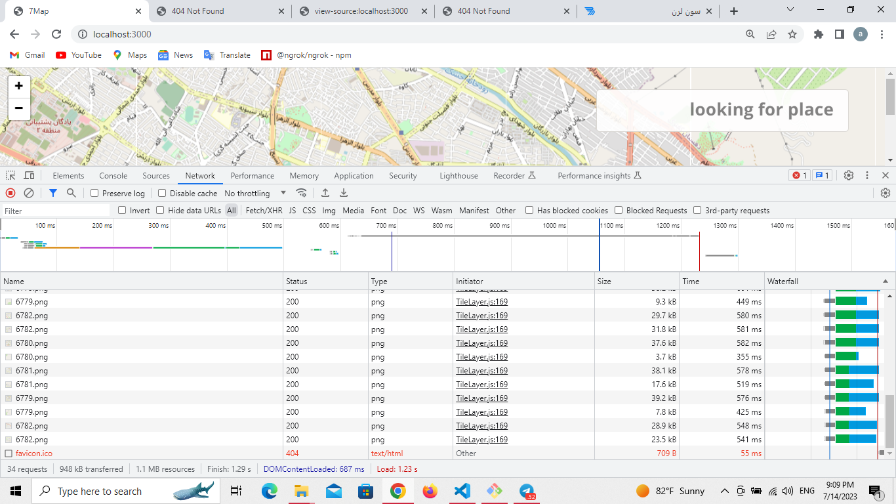896x504 pixels.
Task: Show the 1 error badge
Action: coord(800,175)
